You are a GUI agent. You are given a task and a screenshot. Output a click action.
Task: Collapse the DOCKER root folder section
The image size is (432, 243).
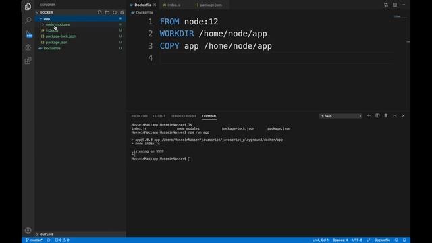[x=37, y=12]
